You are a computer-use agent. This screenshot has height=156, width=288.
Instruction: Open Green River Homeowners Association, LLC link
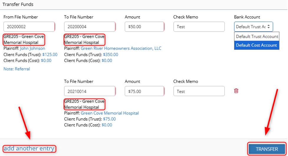click(121, 48)
